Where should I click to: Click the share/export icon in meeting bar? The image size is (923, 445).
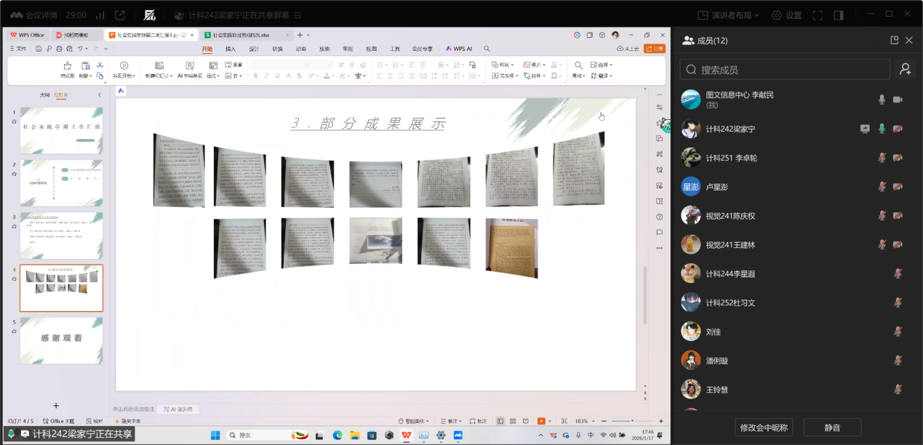[120, 15]
